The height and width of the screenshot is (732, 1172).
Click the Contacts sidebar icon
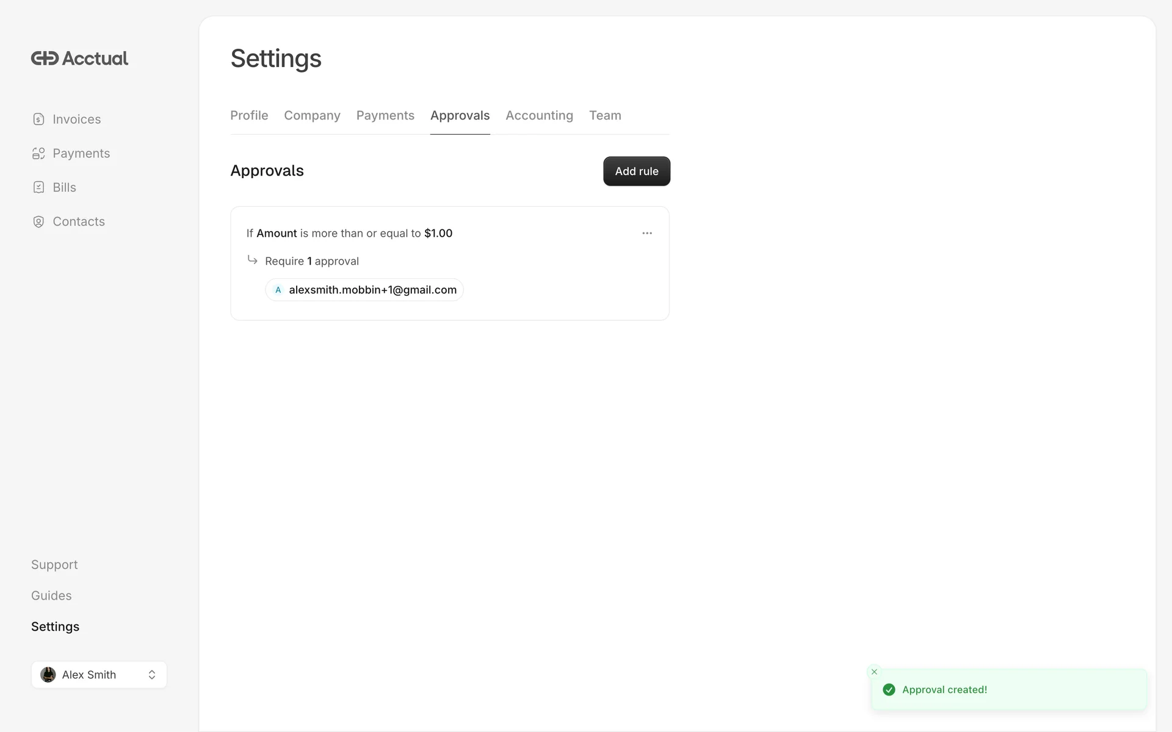click(38, 221)
